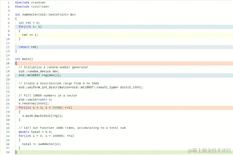Click line number 19 in gutter

coord(8,75)
